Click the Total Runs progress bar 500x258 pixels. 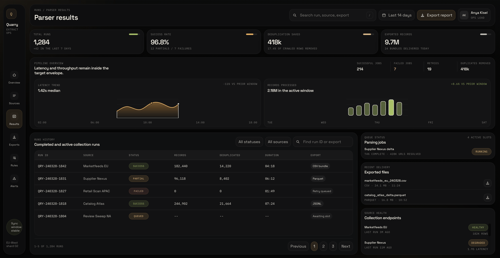click(x=134, y=34)
